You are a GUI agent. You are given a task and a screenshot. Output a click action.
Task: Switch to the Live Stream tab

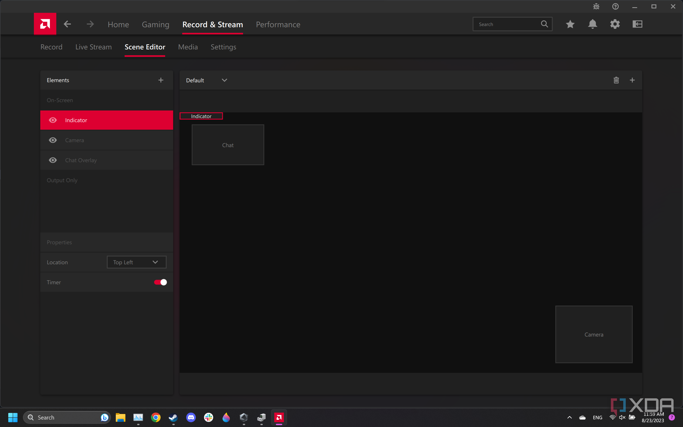(x=93, y=47)
